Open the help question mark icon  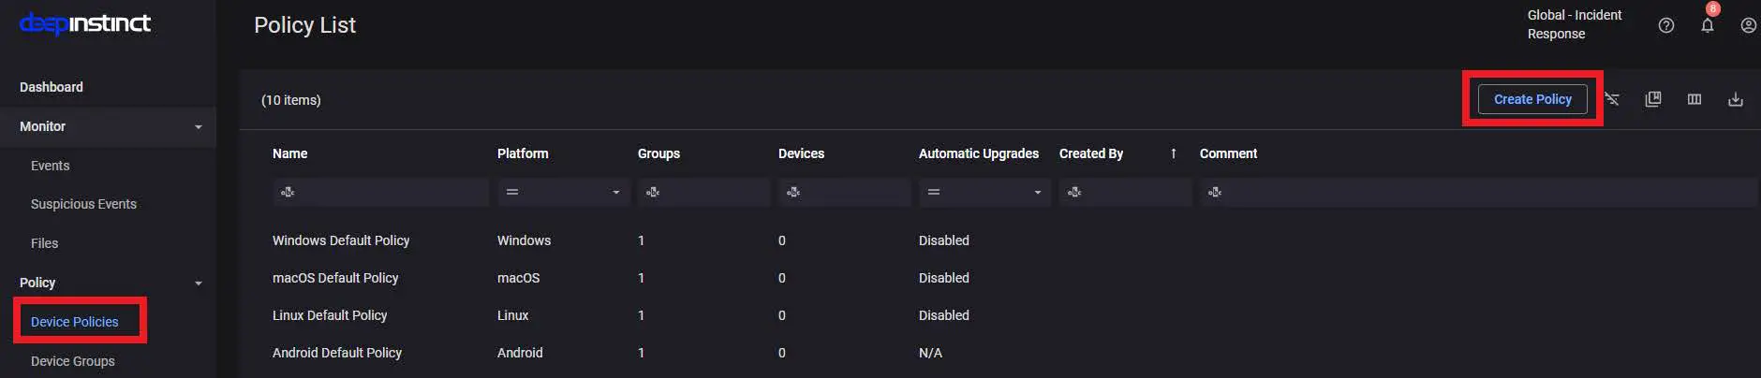[x=1665, y=26]
